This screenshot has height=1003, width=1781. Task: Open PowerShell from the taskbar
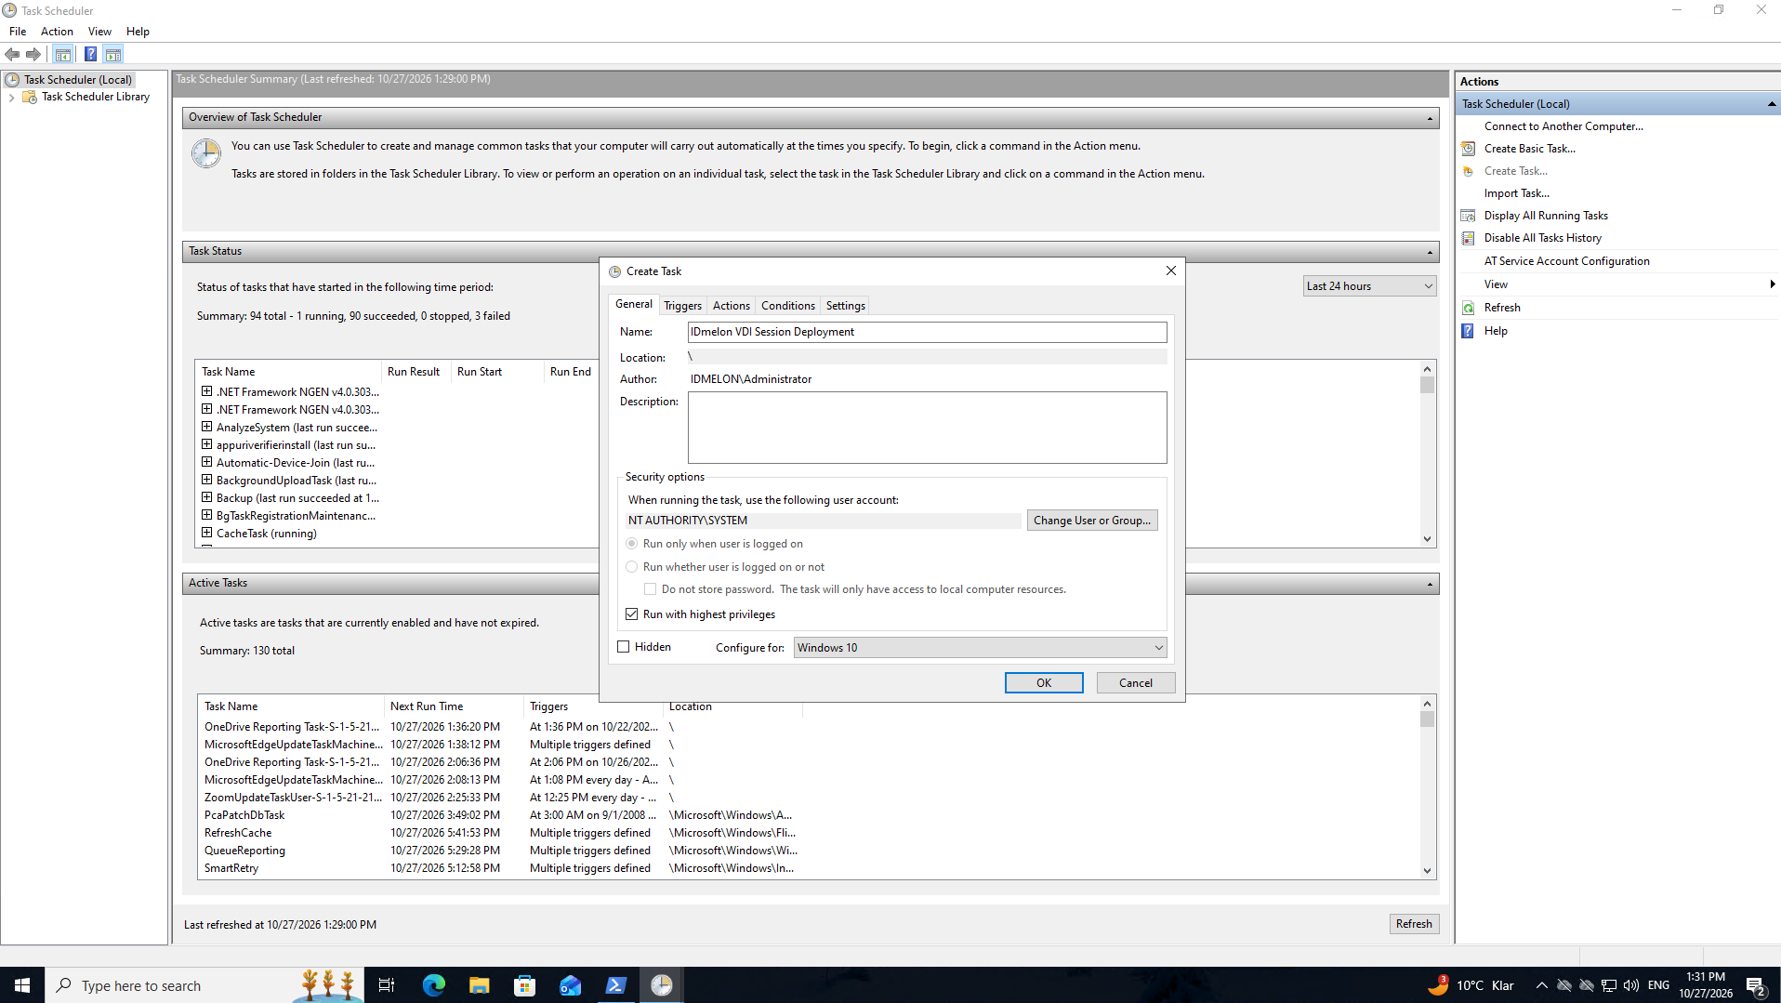click(x=616, y=985)
